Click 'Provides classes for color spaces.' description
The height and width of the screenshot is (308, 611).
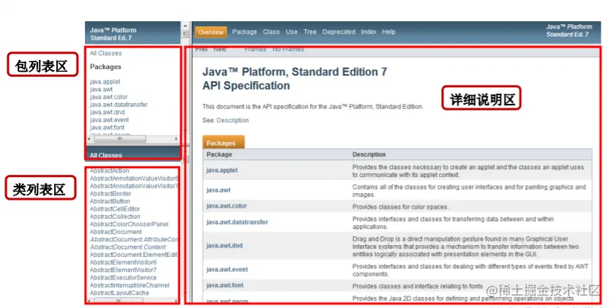coord(400,207)
